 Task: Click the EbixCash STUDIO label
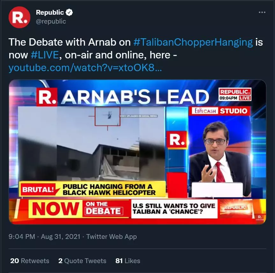click(x=220, y=111)
